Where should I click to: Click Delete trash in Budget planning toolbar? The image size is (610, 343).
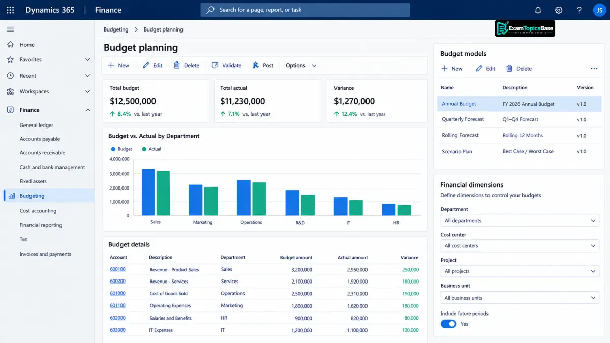(x=186, y=65)
